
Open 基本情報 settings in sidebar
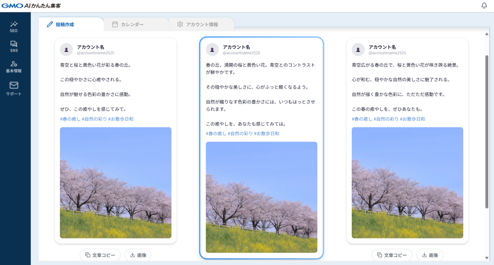pyautogui.click(x=14, y=66)
